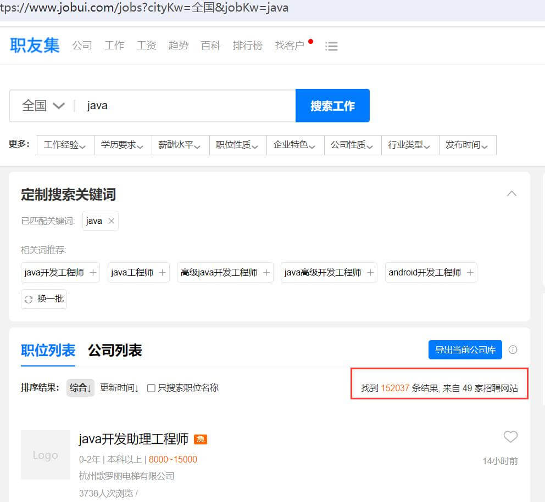Screen dimensions: 545x502
Task: Go to 百科 in the top navigation
Action: pos(210,46)
